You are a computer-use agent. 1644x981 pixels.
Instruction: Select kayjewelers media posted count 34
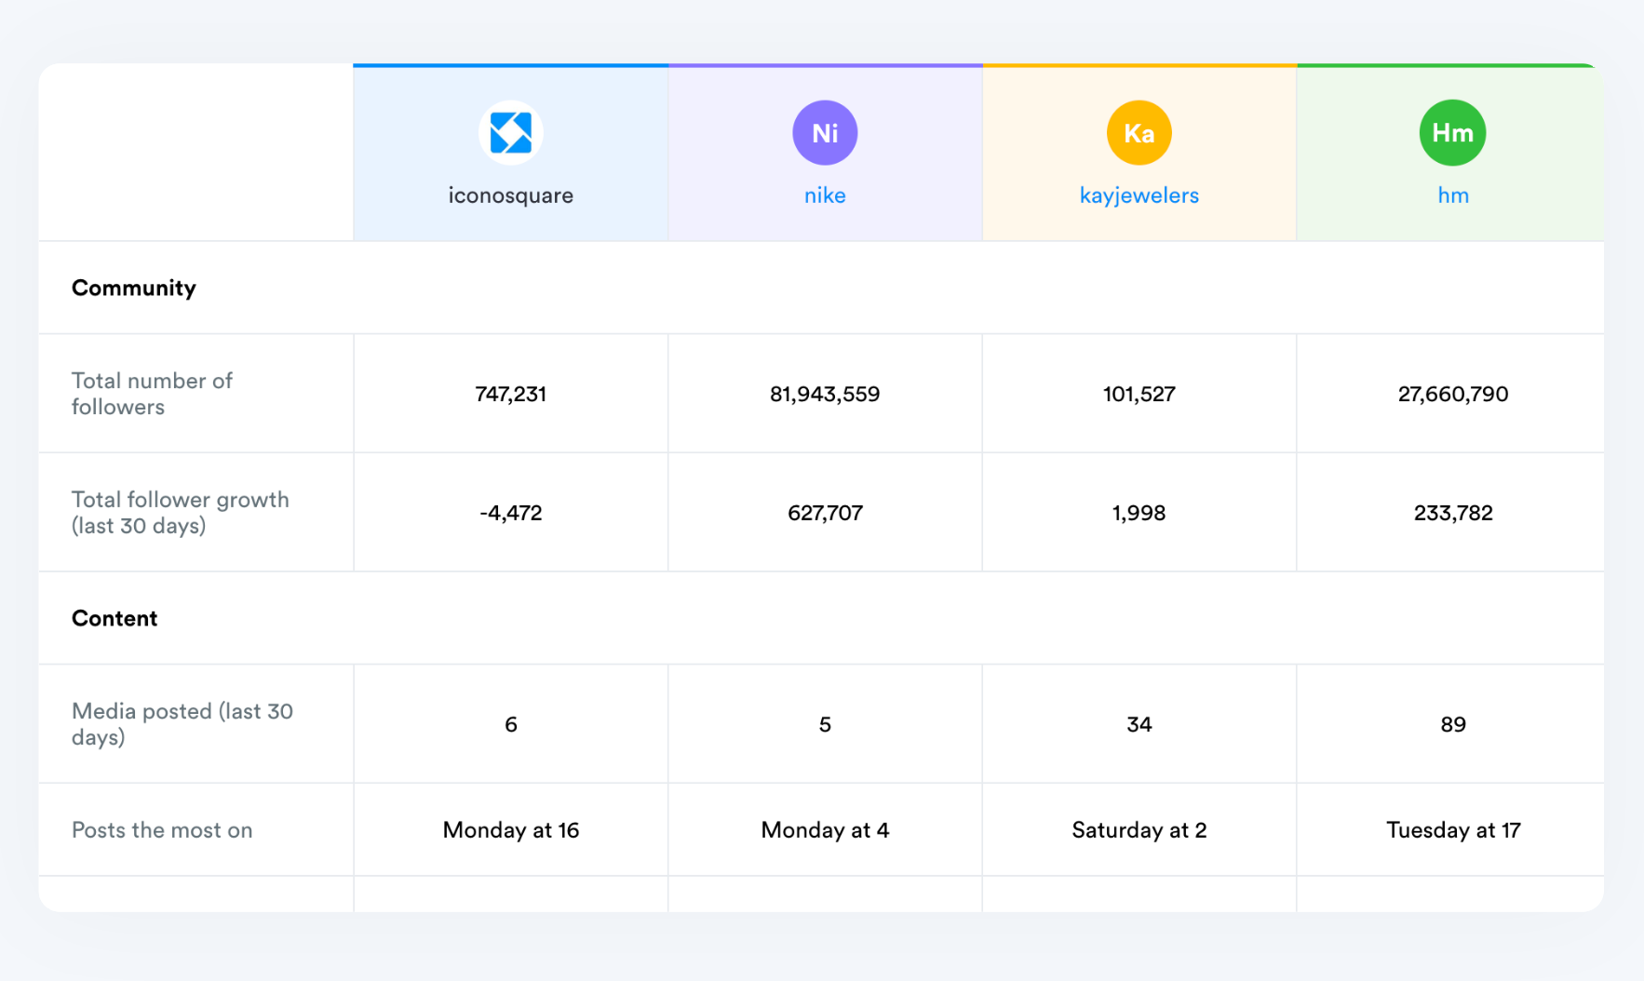click(1139, 724)
